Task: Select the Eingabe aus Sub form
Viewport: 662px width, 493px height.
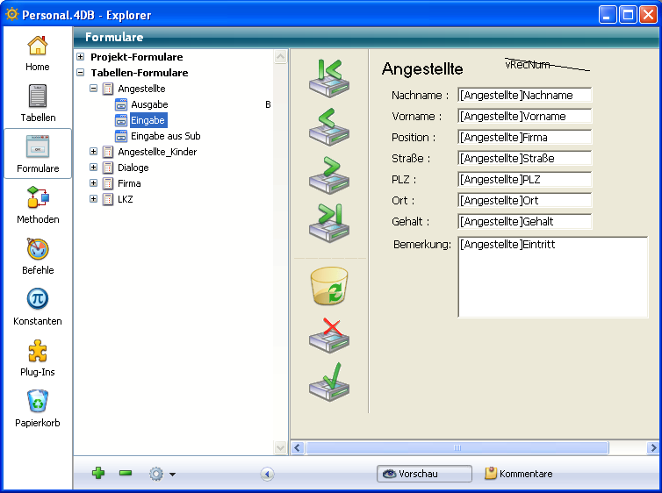Action: [165, 136]
